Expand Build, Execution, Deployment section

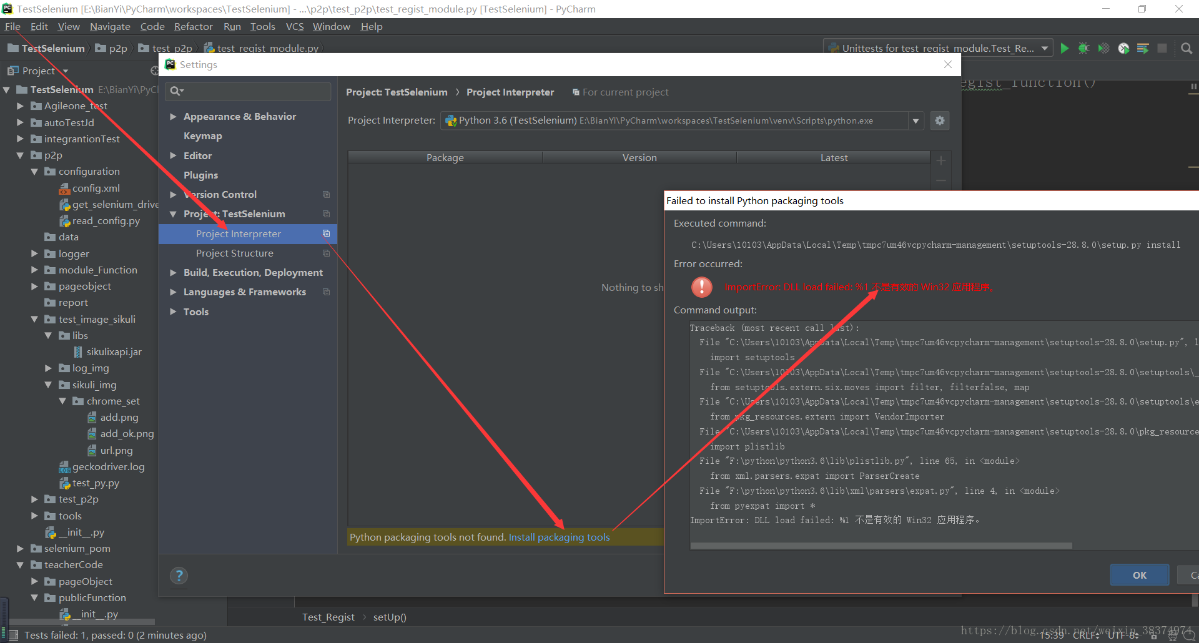pos(173,272)
